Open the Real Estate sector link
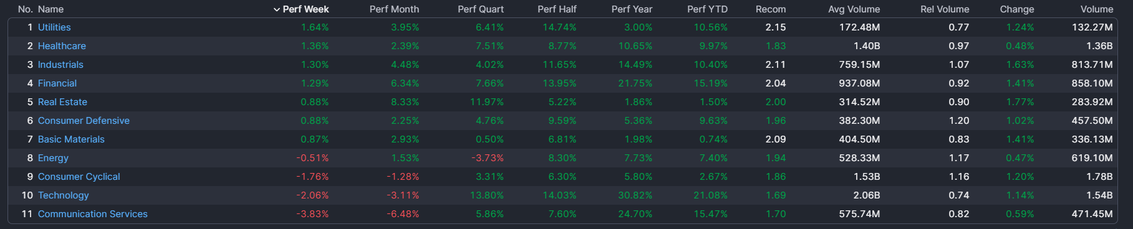1133x229 pixels. point(62,102)
